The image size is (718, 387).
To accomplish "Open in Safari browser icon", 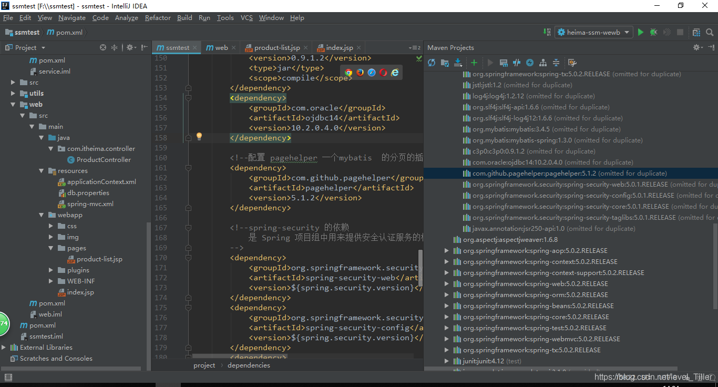I will [x=372, y=73].
